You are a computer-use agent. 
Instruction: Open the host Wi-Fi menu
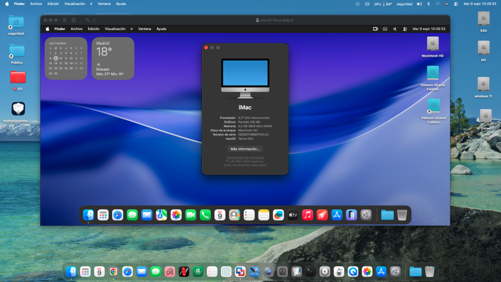(x=437, y=4)
